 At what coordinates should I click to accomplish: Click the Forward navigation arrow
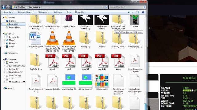[8, 7]
